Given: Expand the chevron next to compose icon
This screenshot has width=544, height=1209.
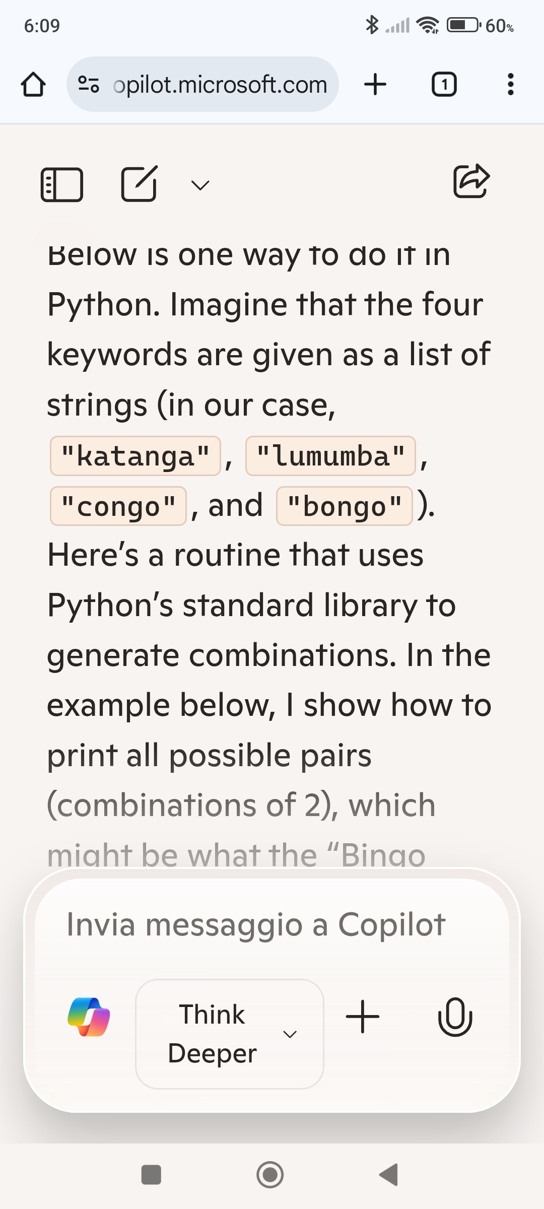Looking at the screenshot, I should (200, 185).
